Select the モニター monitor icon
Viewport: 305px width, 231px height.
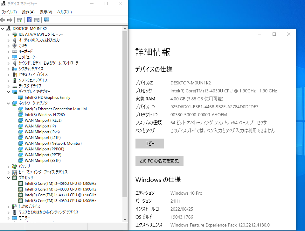tap(15, 218)
